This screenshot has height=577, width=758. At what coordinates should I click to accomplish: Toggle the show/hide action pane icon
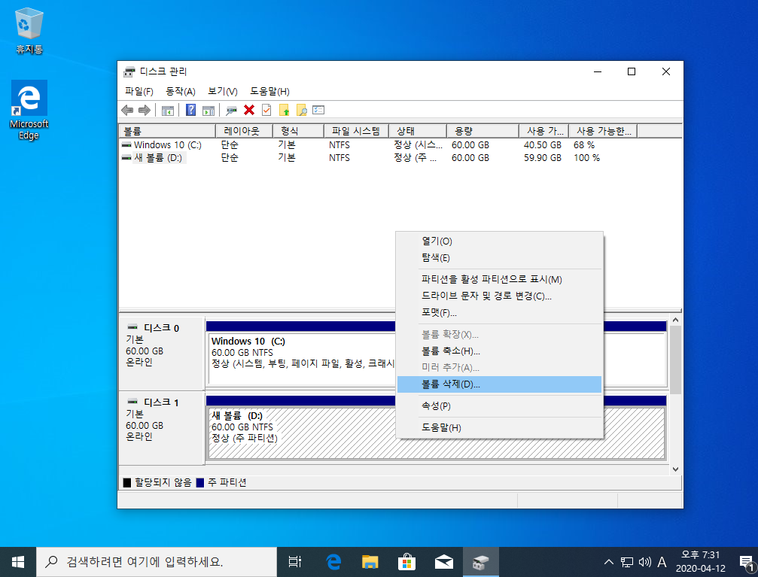pos(209,111)
